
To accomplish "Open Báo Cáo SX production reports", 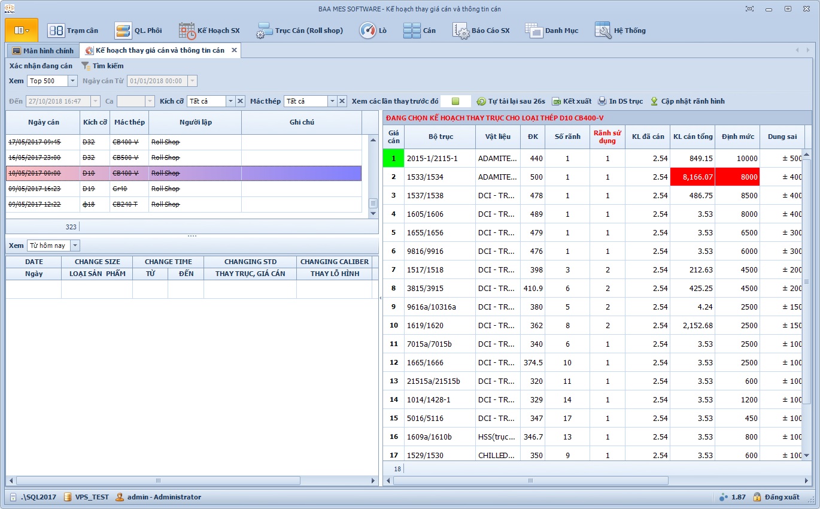I will pyautogui.click(x=481, y=31).
